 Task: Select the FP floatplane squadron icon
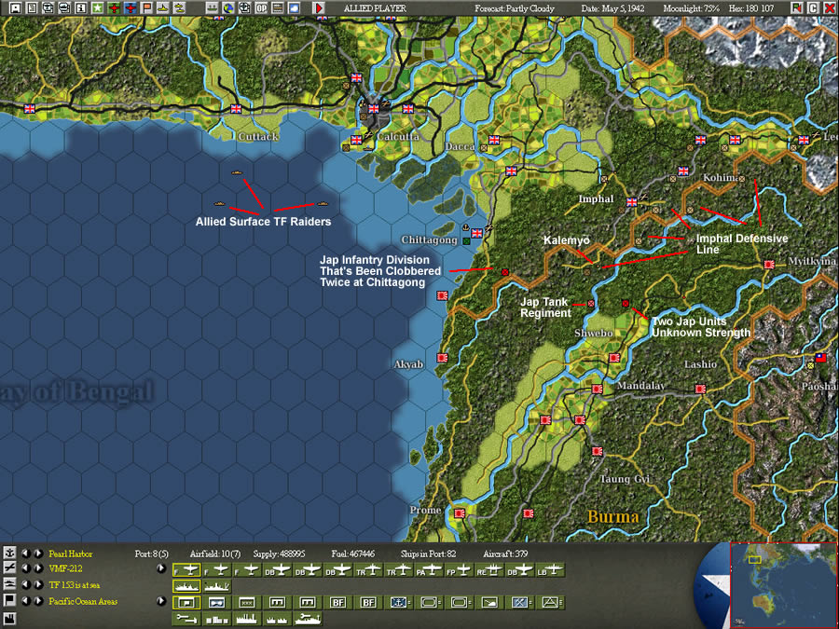[459, 570]
